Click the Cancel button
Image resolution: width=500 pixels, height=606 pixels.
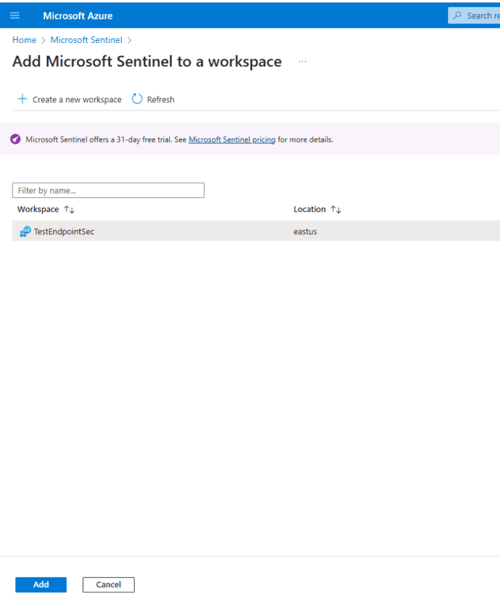108,585
